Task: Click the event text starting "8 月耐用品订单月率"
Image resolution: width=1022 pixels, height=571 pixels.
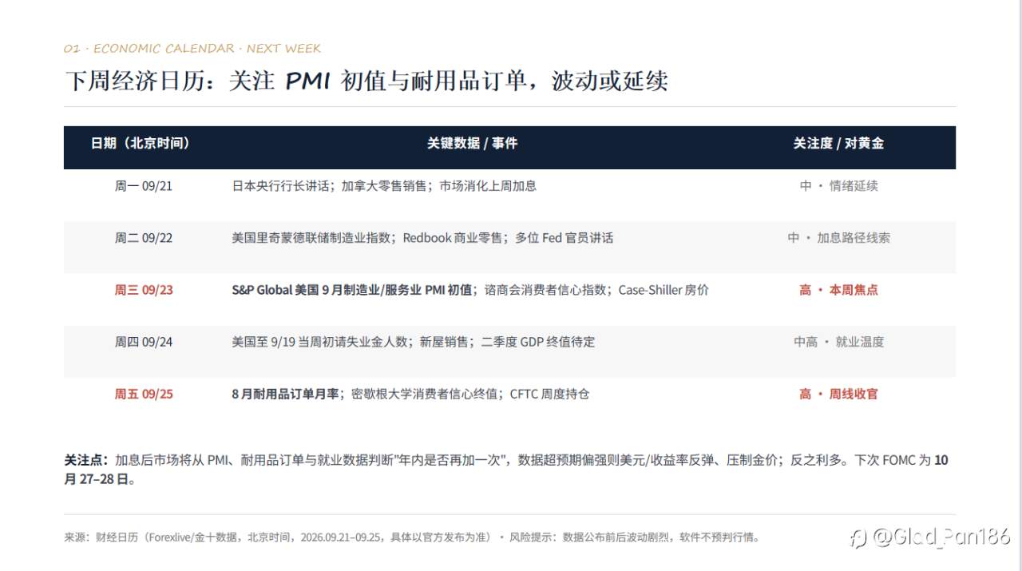Action: tap(410, 394)
